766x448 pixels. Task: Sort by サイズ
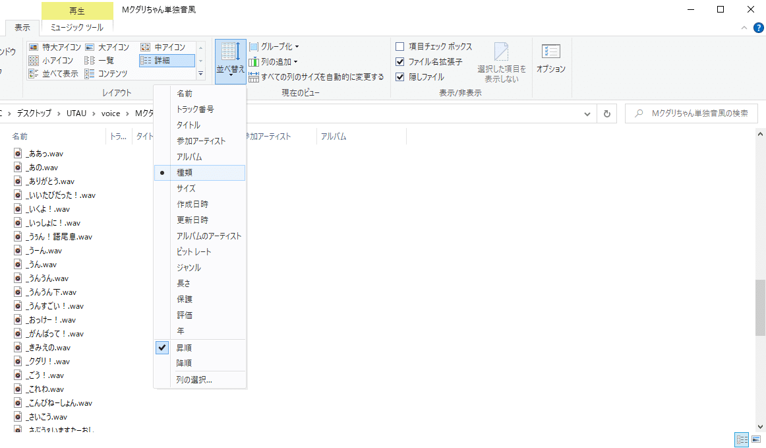pyautogui.click(x=200, y=188)
